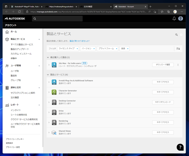189x156 pixels.
Task: Click the レポート chart icon
Action: [x=7, y=105]
